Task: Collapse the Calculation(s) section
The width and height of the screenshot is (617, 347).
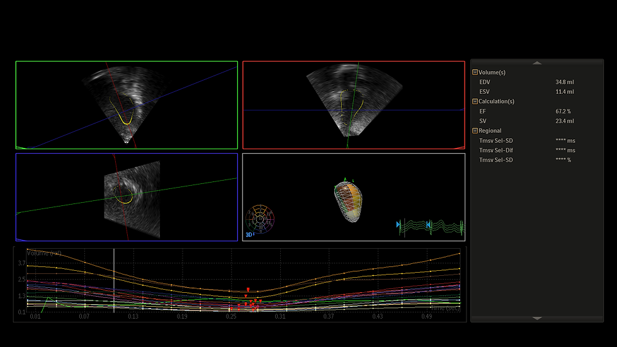Action: pos(475,101)
